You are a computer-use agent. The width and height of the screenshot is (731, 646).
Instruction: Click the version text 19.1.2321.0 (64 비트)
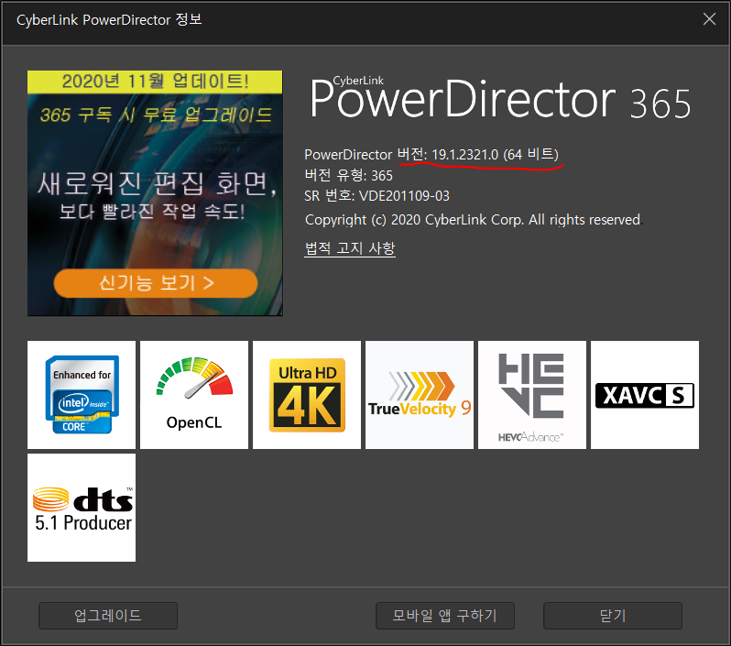(495, 154)
